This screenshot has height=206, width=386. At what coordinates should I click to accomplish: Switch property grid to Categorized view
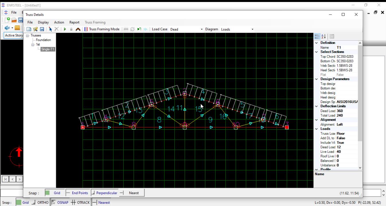317,36
